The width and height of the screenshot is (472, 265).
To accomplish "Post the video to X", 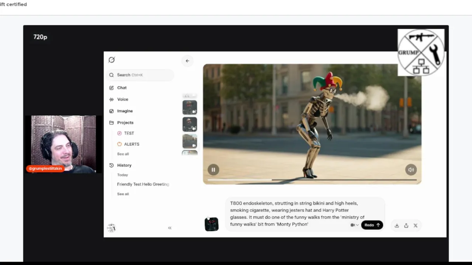I will (416, 226).
